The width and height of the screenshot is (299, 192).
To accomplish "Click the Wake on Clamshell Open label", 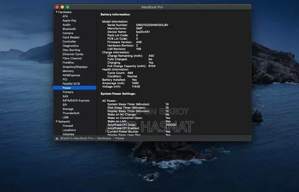I will click(125, 118).
